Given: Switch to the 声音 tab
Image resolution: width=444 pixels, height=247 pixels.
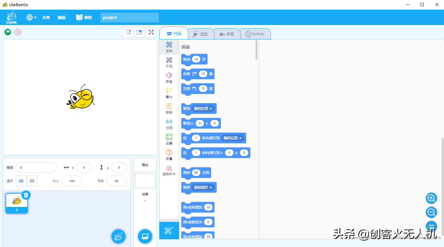Looking at the screenshot, I should click(227, 34).
